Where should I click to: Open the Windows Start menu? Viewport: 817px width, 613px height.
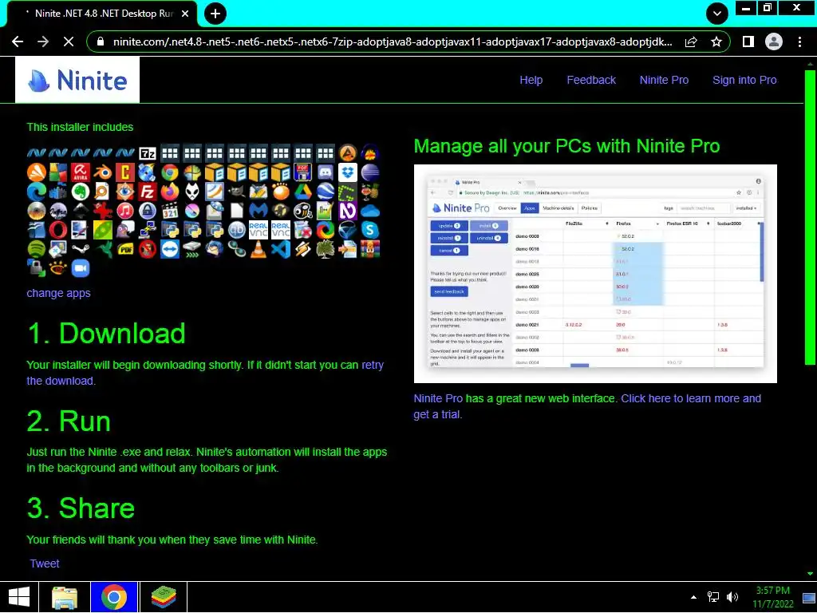pos(19,597)
